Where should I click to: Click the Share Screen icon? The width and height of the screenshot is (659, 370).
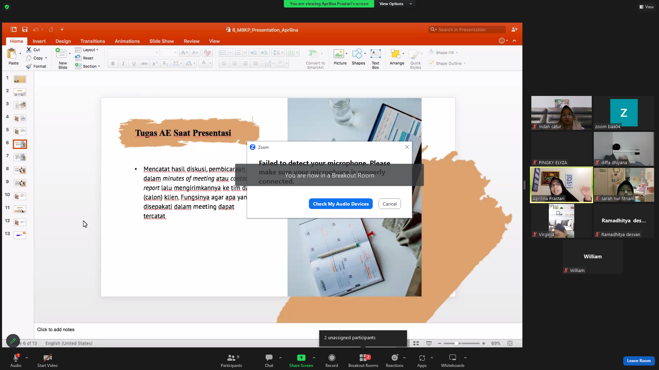click(x=301, y=358)
